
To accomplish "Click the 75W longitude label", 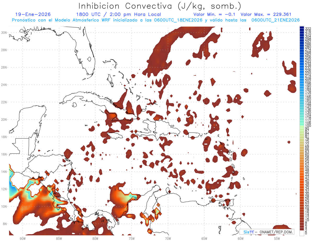I will click(132, 239).
